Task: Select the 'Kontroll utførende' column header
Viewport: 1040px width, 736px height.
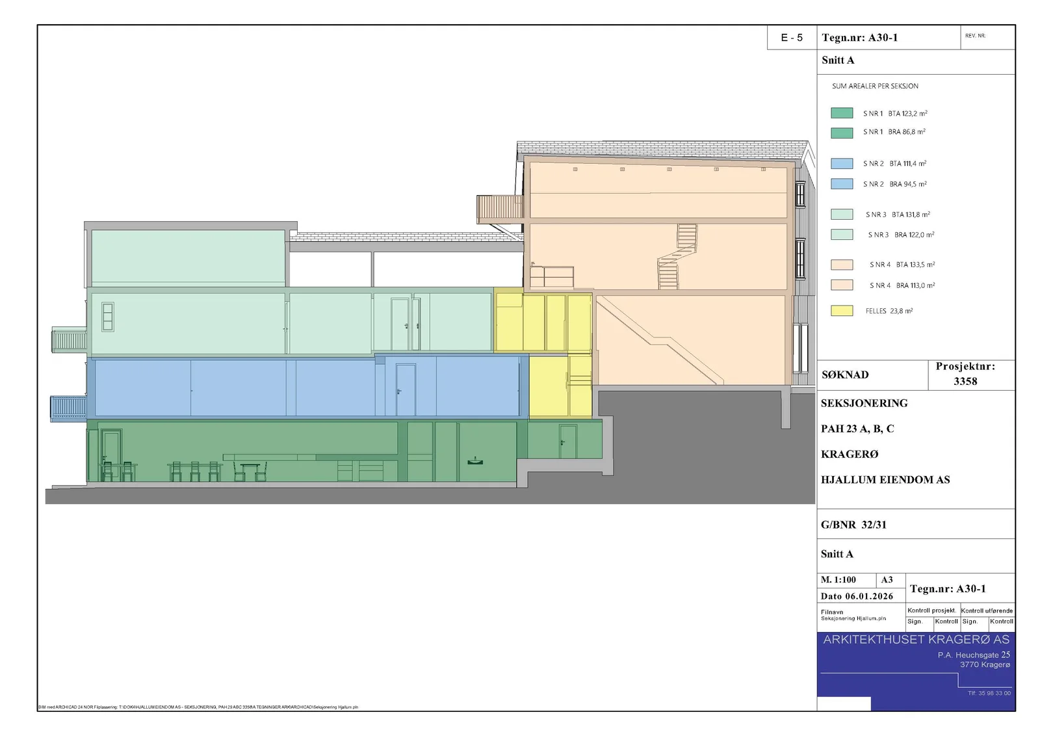Action: point(987,611)
